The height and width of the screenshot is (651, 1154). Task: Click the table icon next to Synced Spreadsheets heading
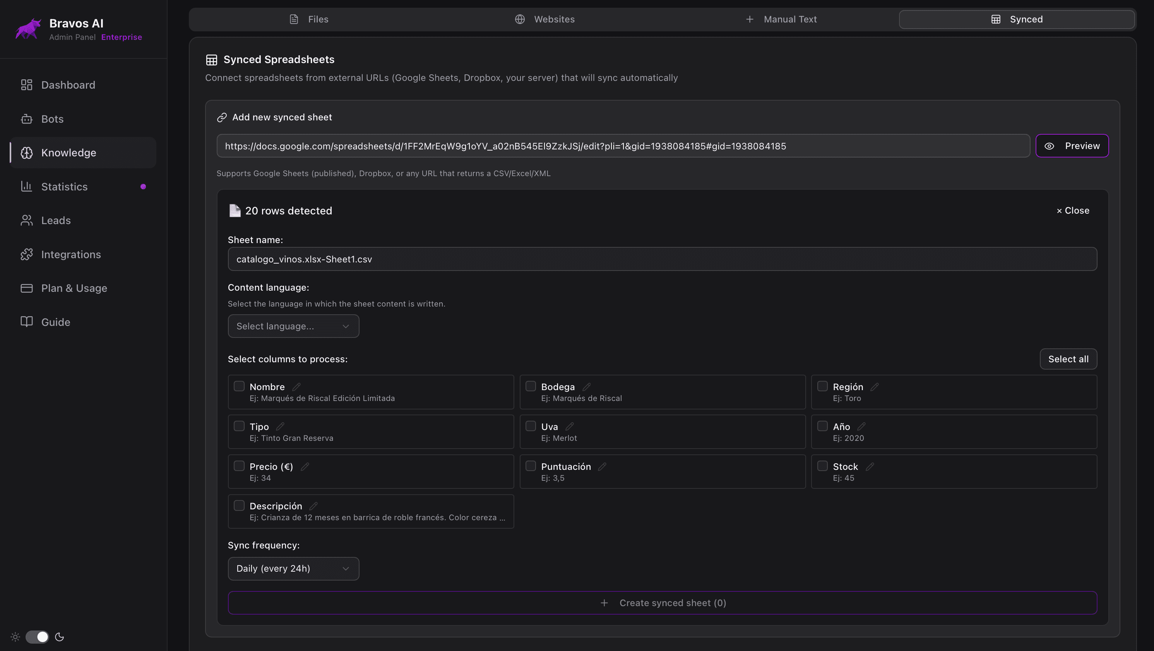point(211,60)
